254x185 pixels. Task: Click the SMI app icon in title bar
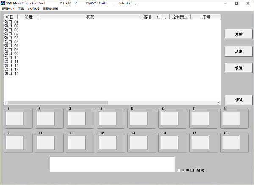click(3, 3)
